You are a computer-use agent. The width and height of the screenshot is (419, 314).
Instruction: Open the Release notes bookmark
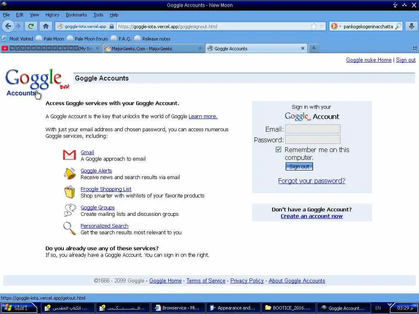pos(153,39)
